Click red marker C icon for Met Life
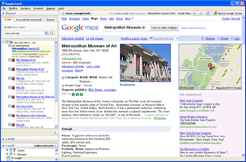Screen dimensions: 246x162 (x=14, y=79)
